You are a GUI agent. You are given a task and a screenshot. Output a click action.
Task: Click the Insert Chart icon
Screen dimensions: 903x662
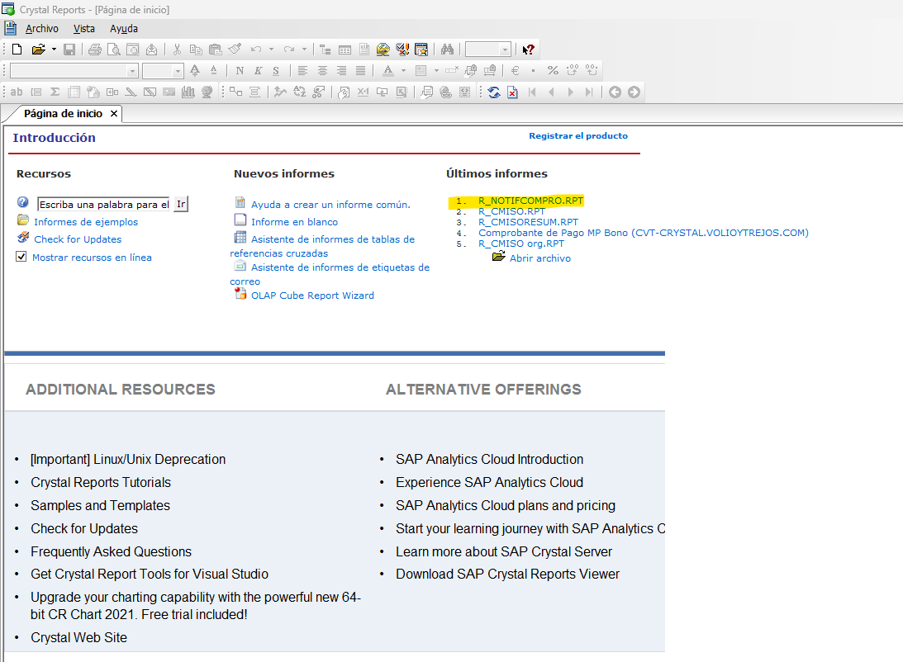(188, 92)
